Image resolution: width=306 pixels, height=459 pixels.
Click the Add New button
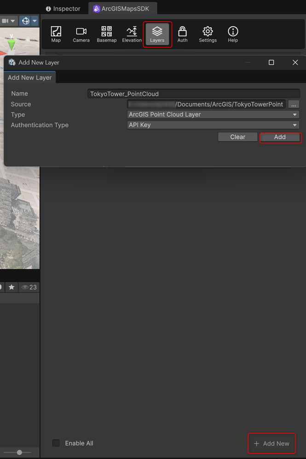tap(271, 443)
